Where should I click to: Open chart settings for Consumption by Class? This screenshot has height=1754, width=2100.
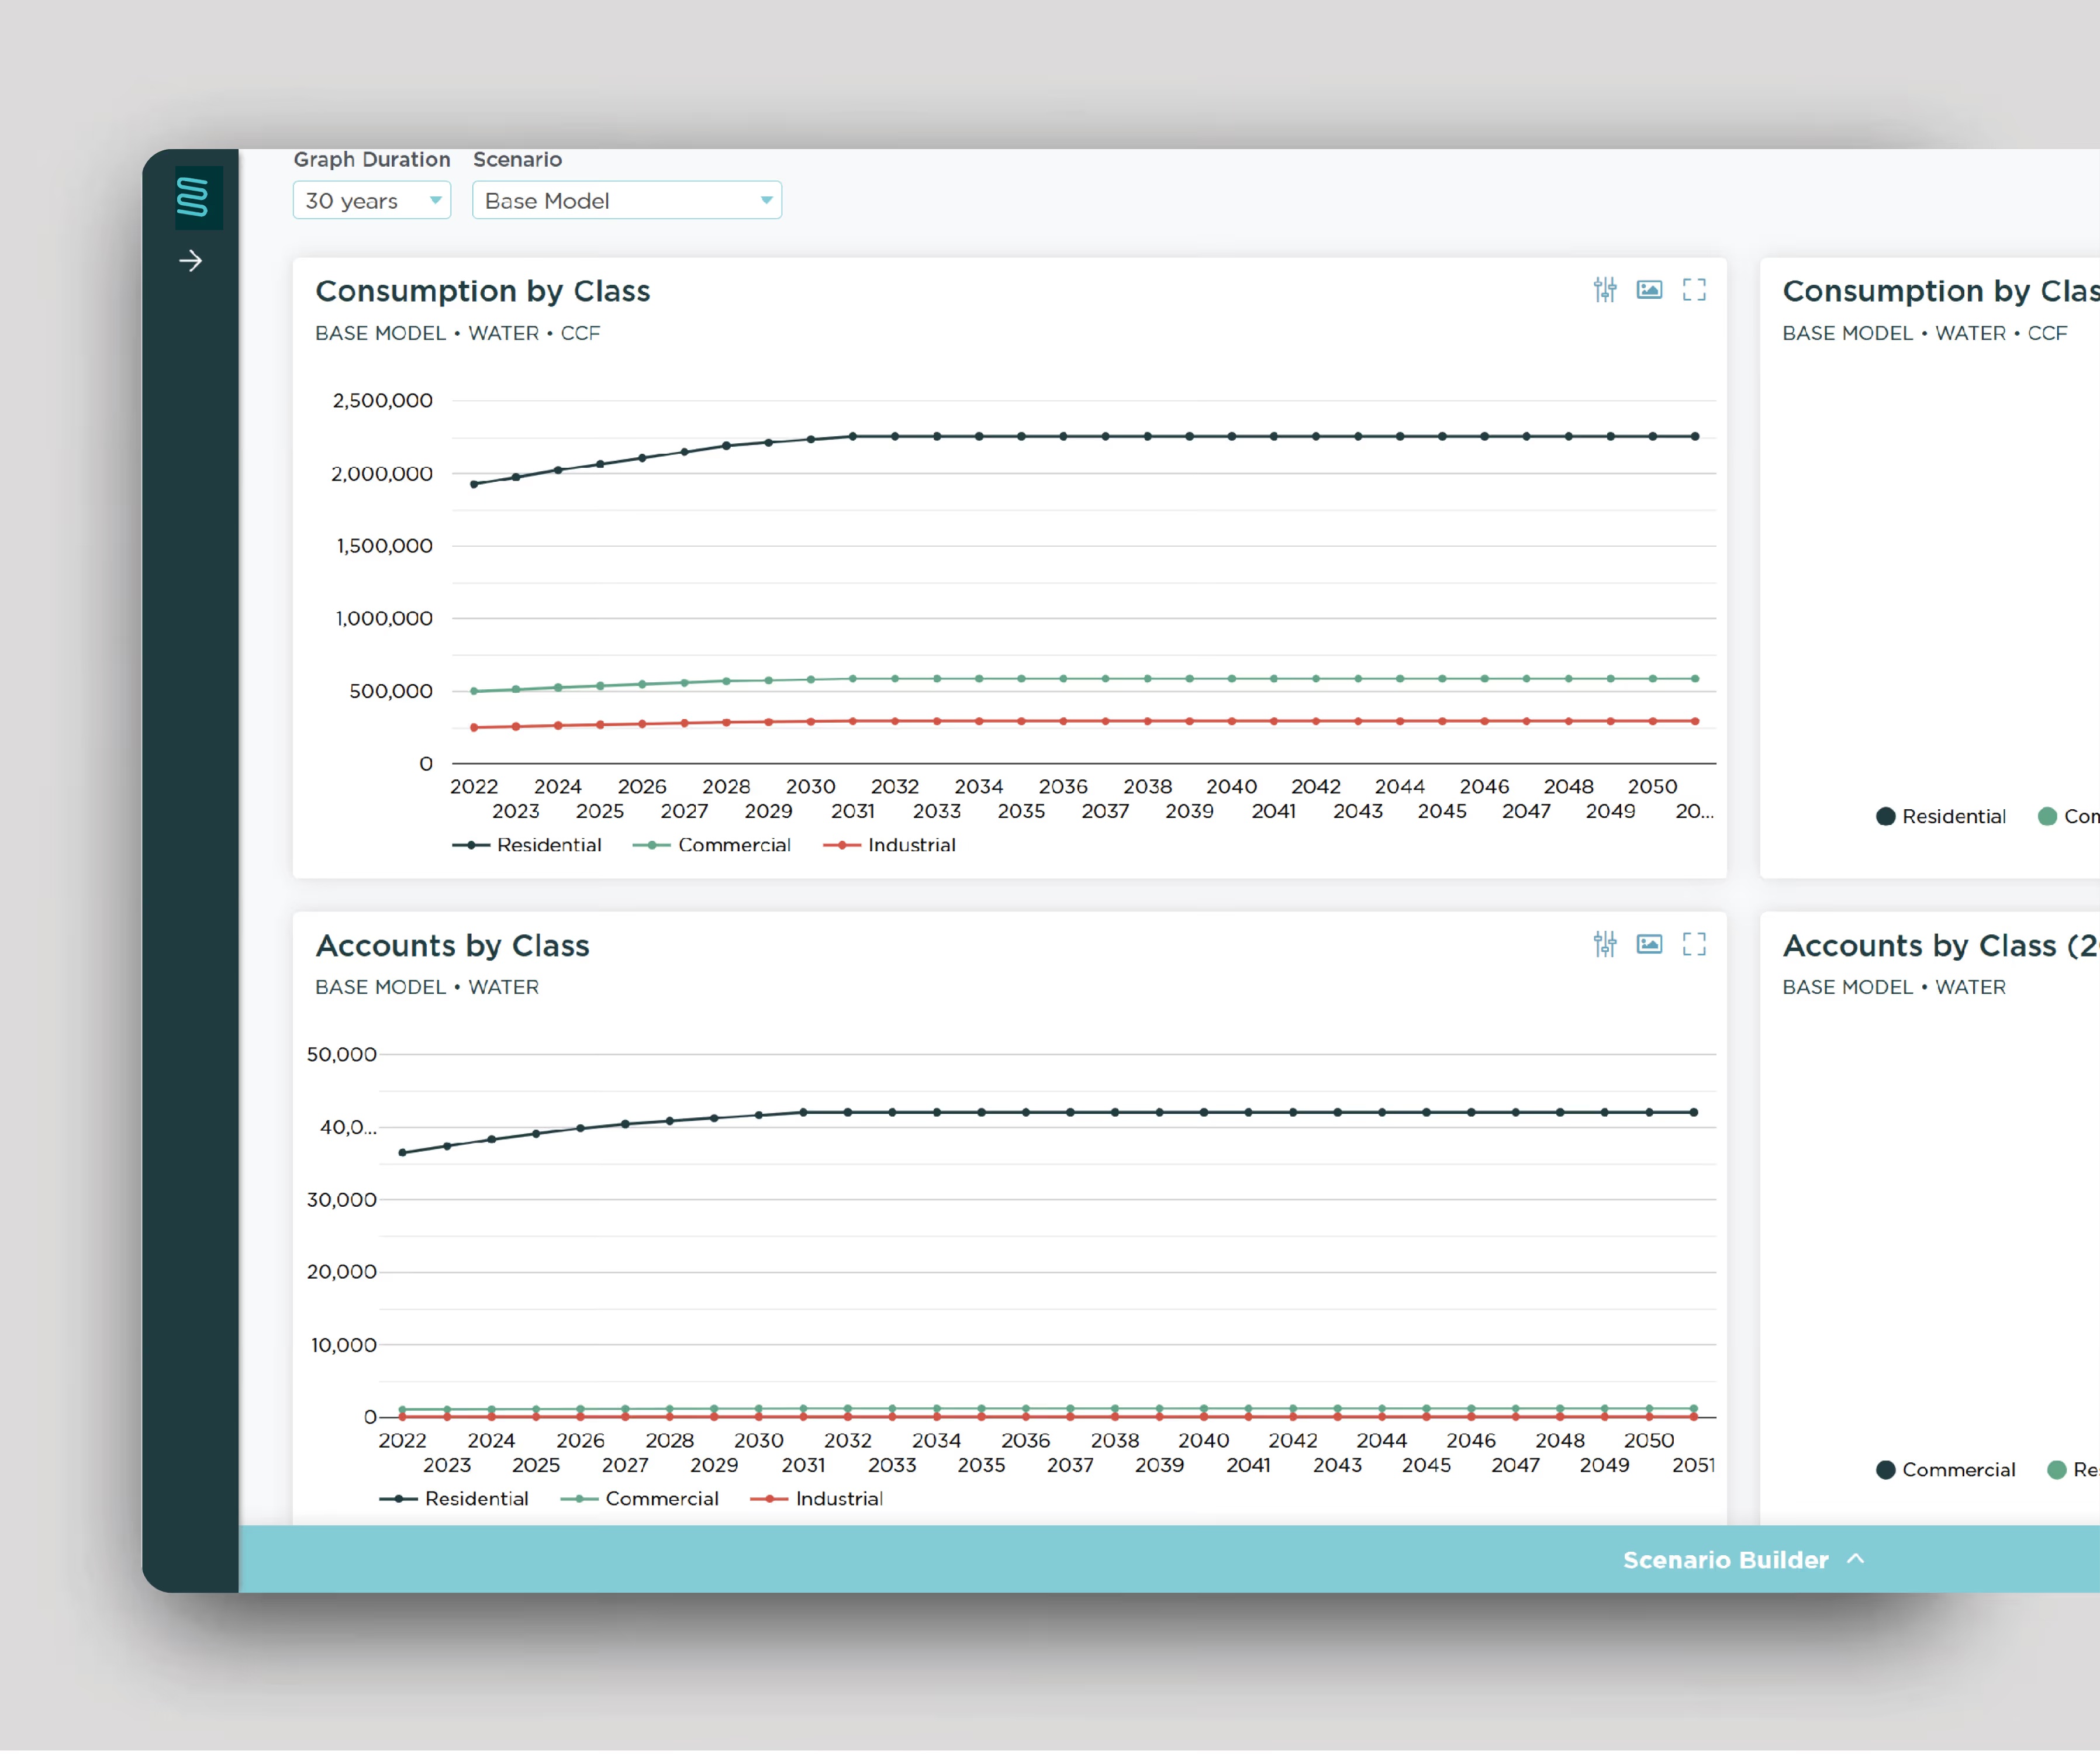[1605, 290]
